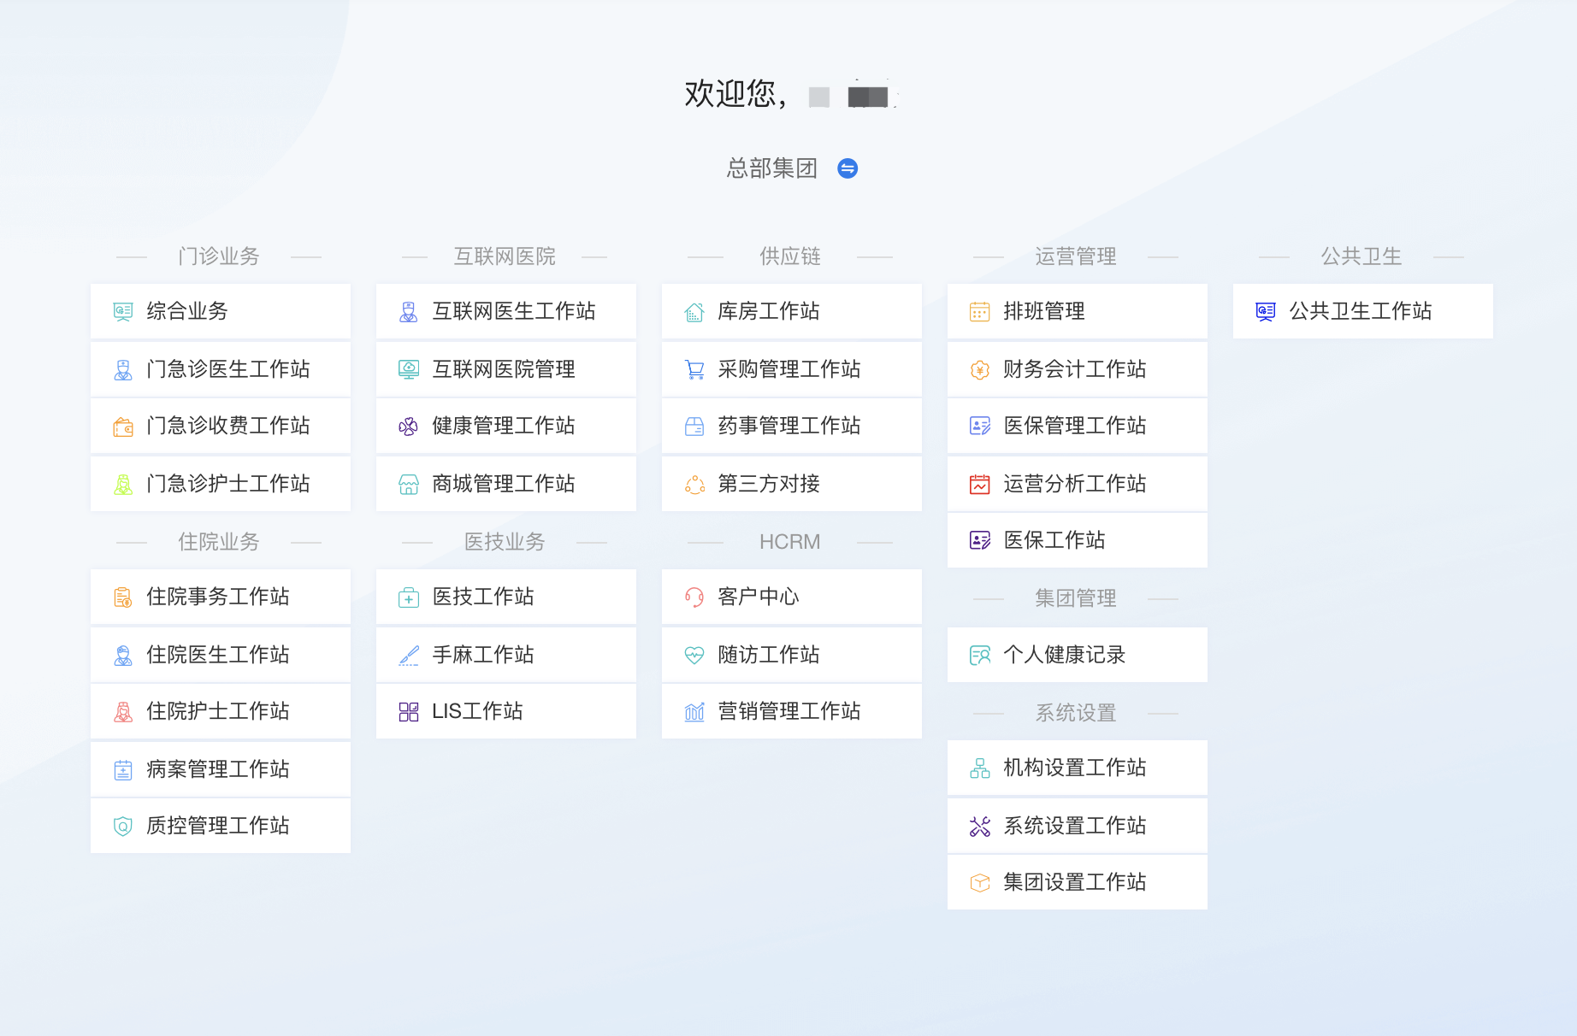Open 库房工作站
Viewport: 1577px width, 1036px height.
[x=792, y=311]
